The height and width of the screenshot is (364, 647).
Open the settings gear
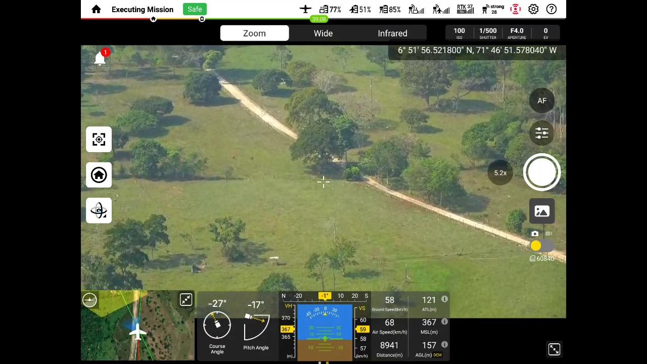(x=533, y=9)
